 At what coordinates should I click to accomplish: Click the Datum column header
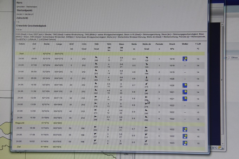(22, 44)
